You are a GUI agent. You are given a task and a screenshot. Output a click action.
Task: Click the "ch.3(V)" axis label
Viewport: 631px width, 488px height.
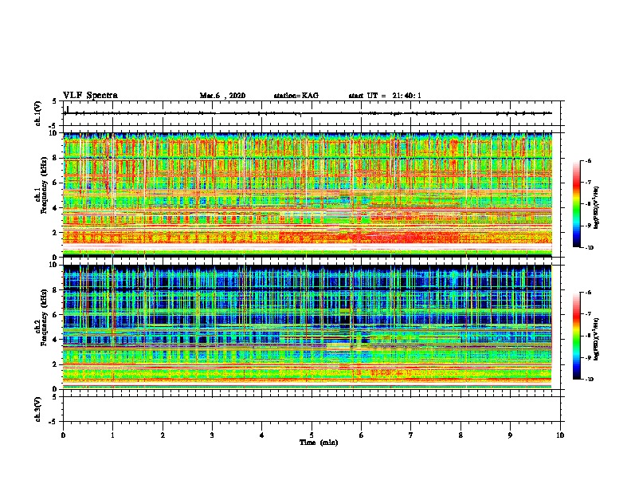click(37, 409)
